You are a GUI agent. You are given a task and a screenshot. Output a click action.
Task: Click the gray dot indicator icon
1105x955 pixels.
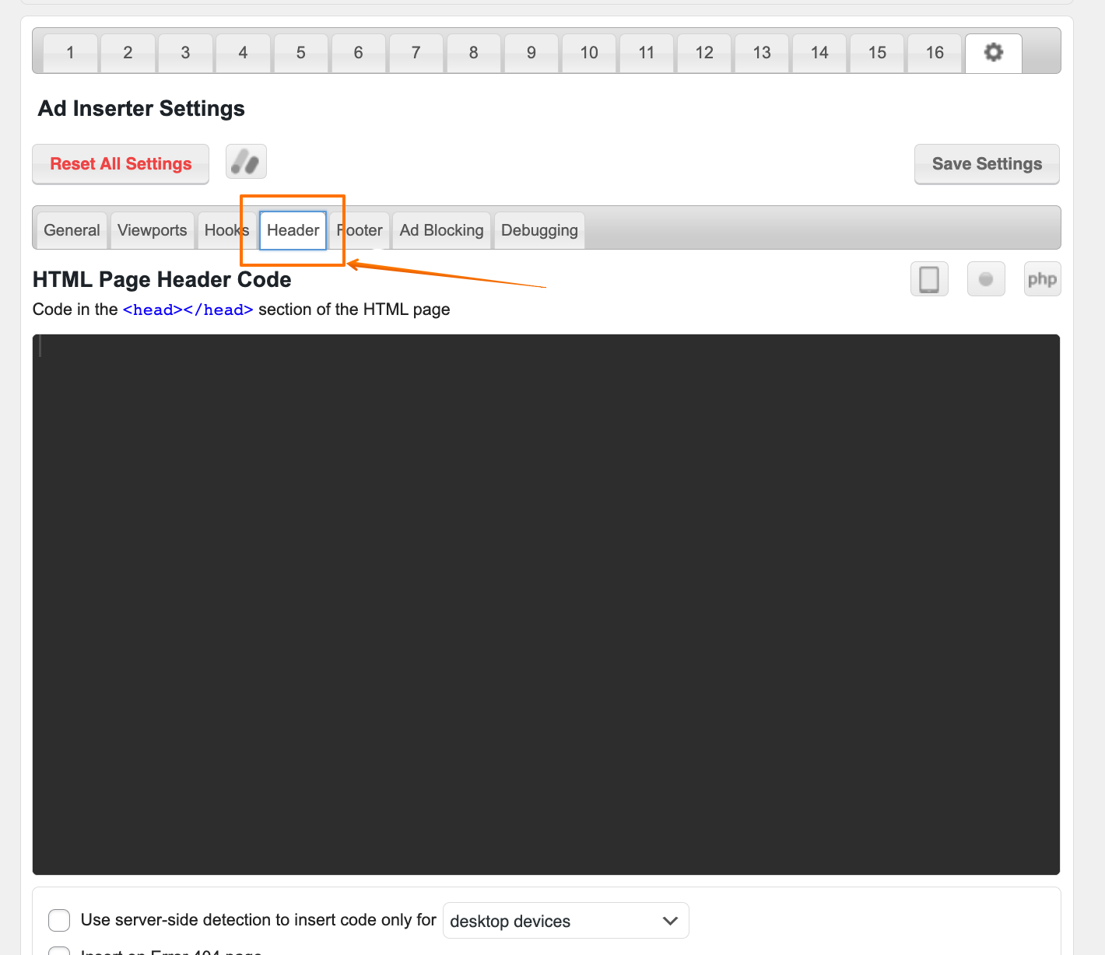(x=986, y=278)
